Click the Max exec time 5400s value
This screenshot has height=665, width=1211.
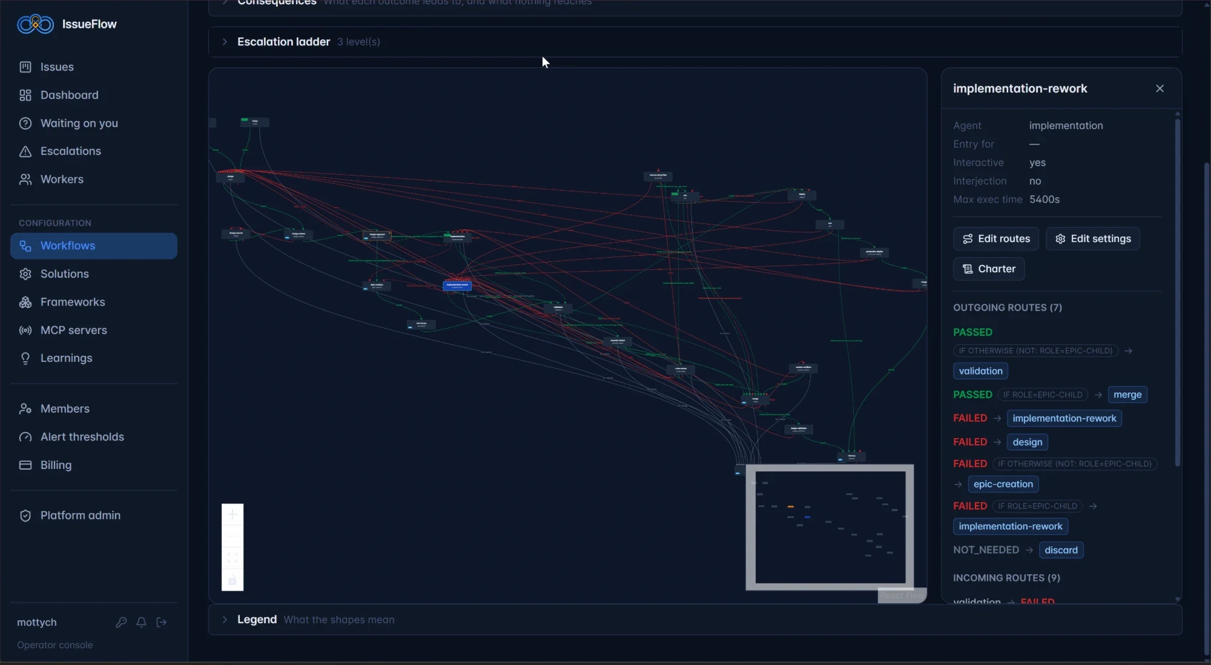pos(1044,200)
